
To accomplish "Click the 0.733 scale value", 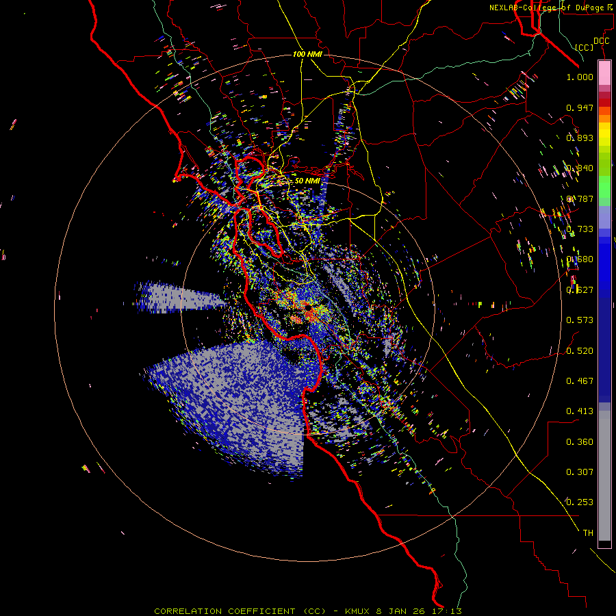I will [580, 229].
